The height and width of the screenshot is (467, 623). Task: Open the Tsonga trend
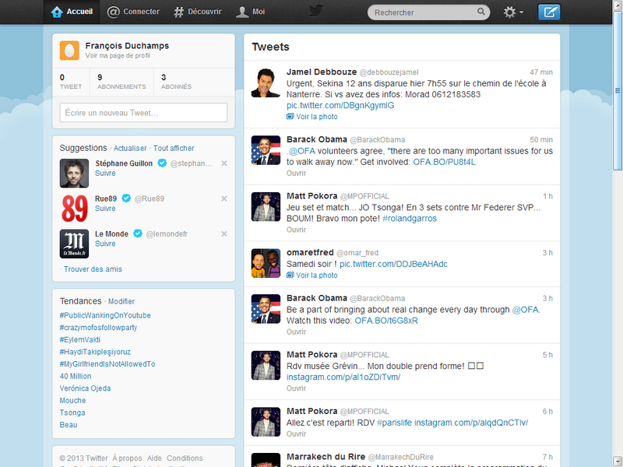(x=72, y=413)
